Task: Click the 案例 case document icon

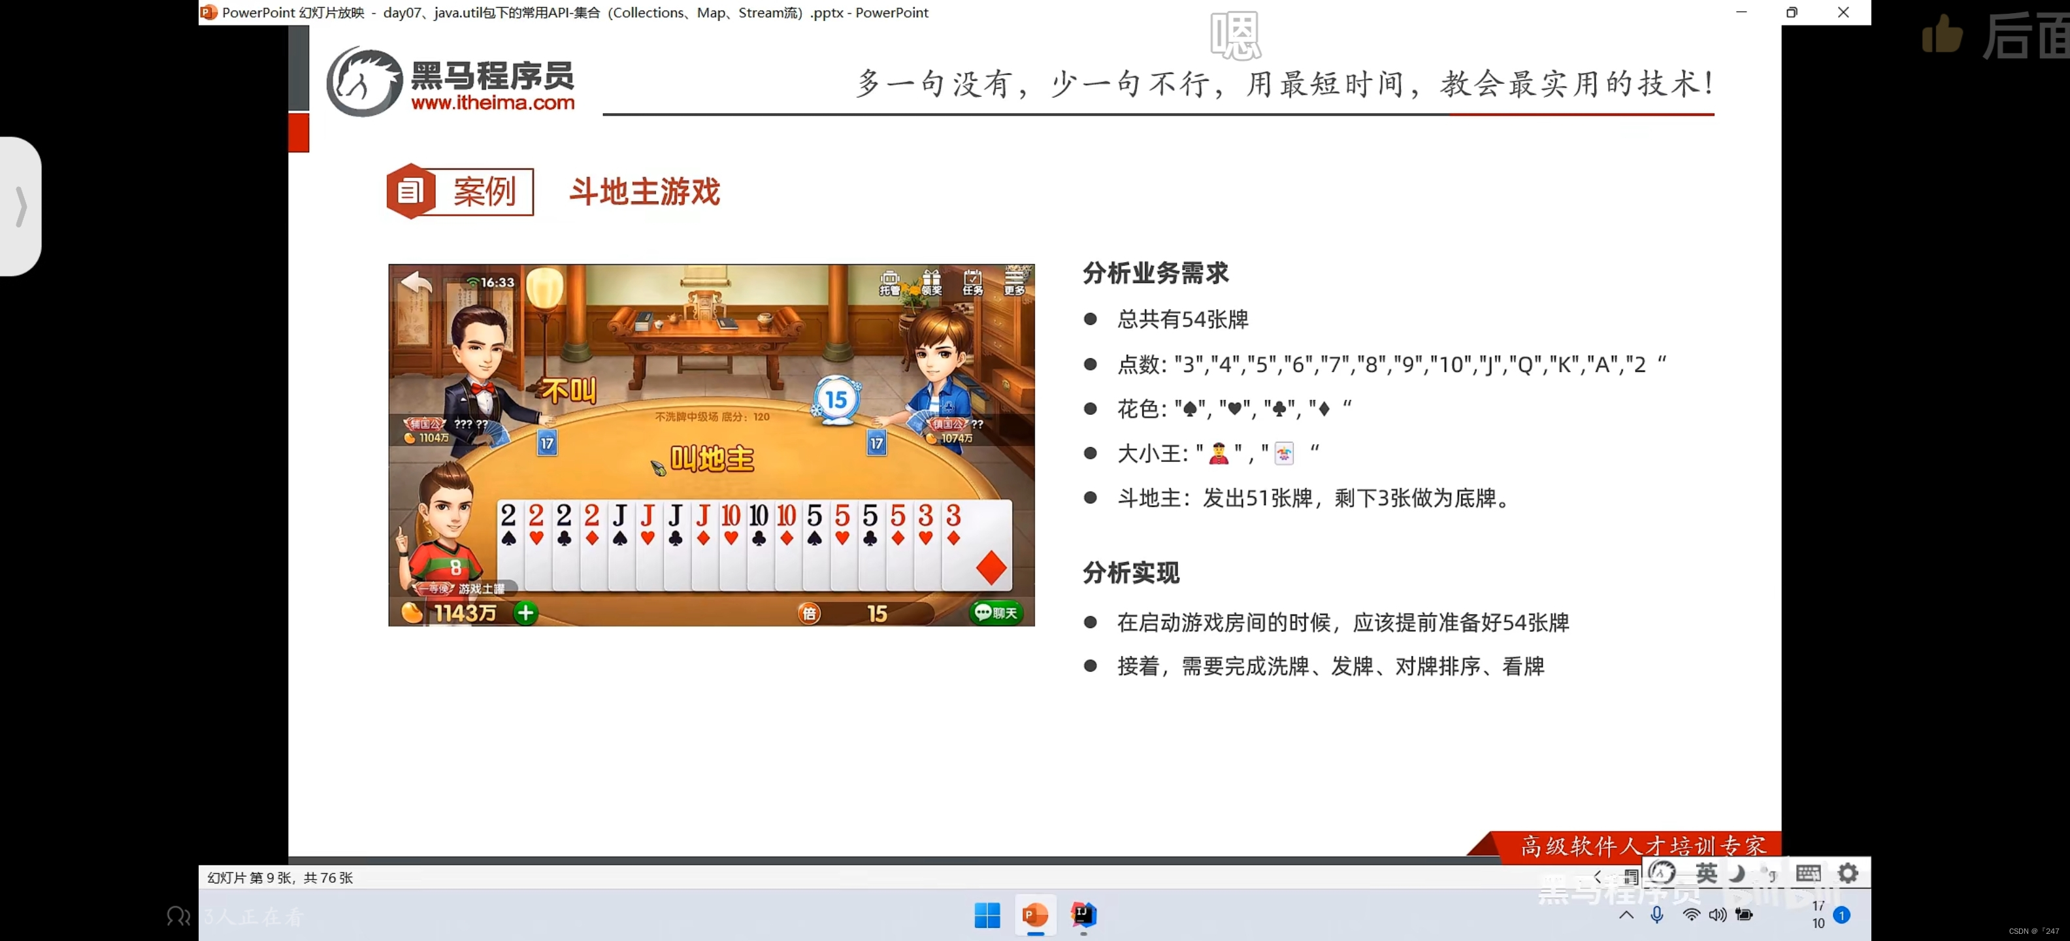Action: coord(410,191)
